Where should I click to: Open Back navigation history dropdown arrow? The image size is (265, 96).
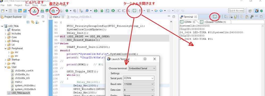(165, 11)
